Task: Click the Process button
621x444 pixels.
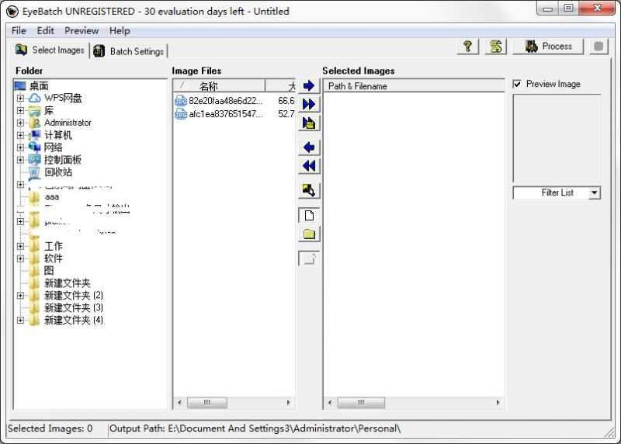Action: (549, 47)
